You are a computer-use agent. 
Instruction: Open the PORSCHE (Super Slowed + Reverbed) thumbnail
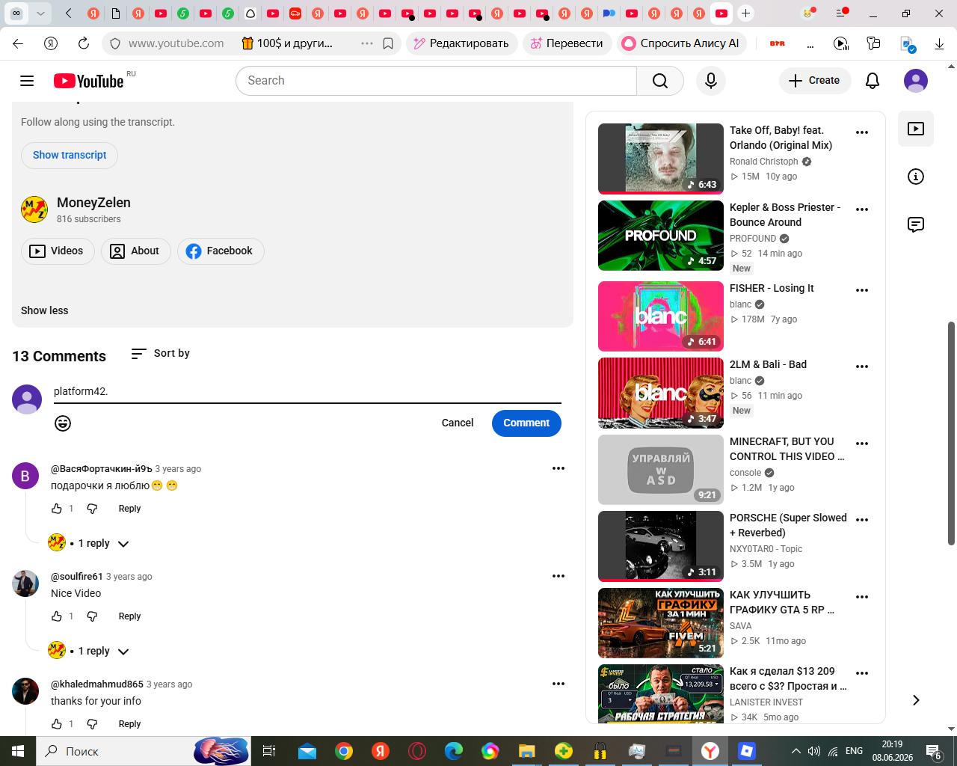point(661,545)
